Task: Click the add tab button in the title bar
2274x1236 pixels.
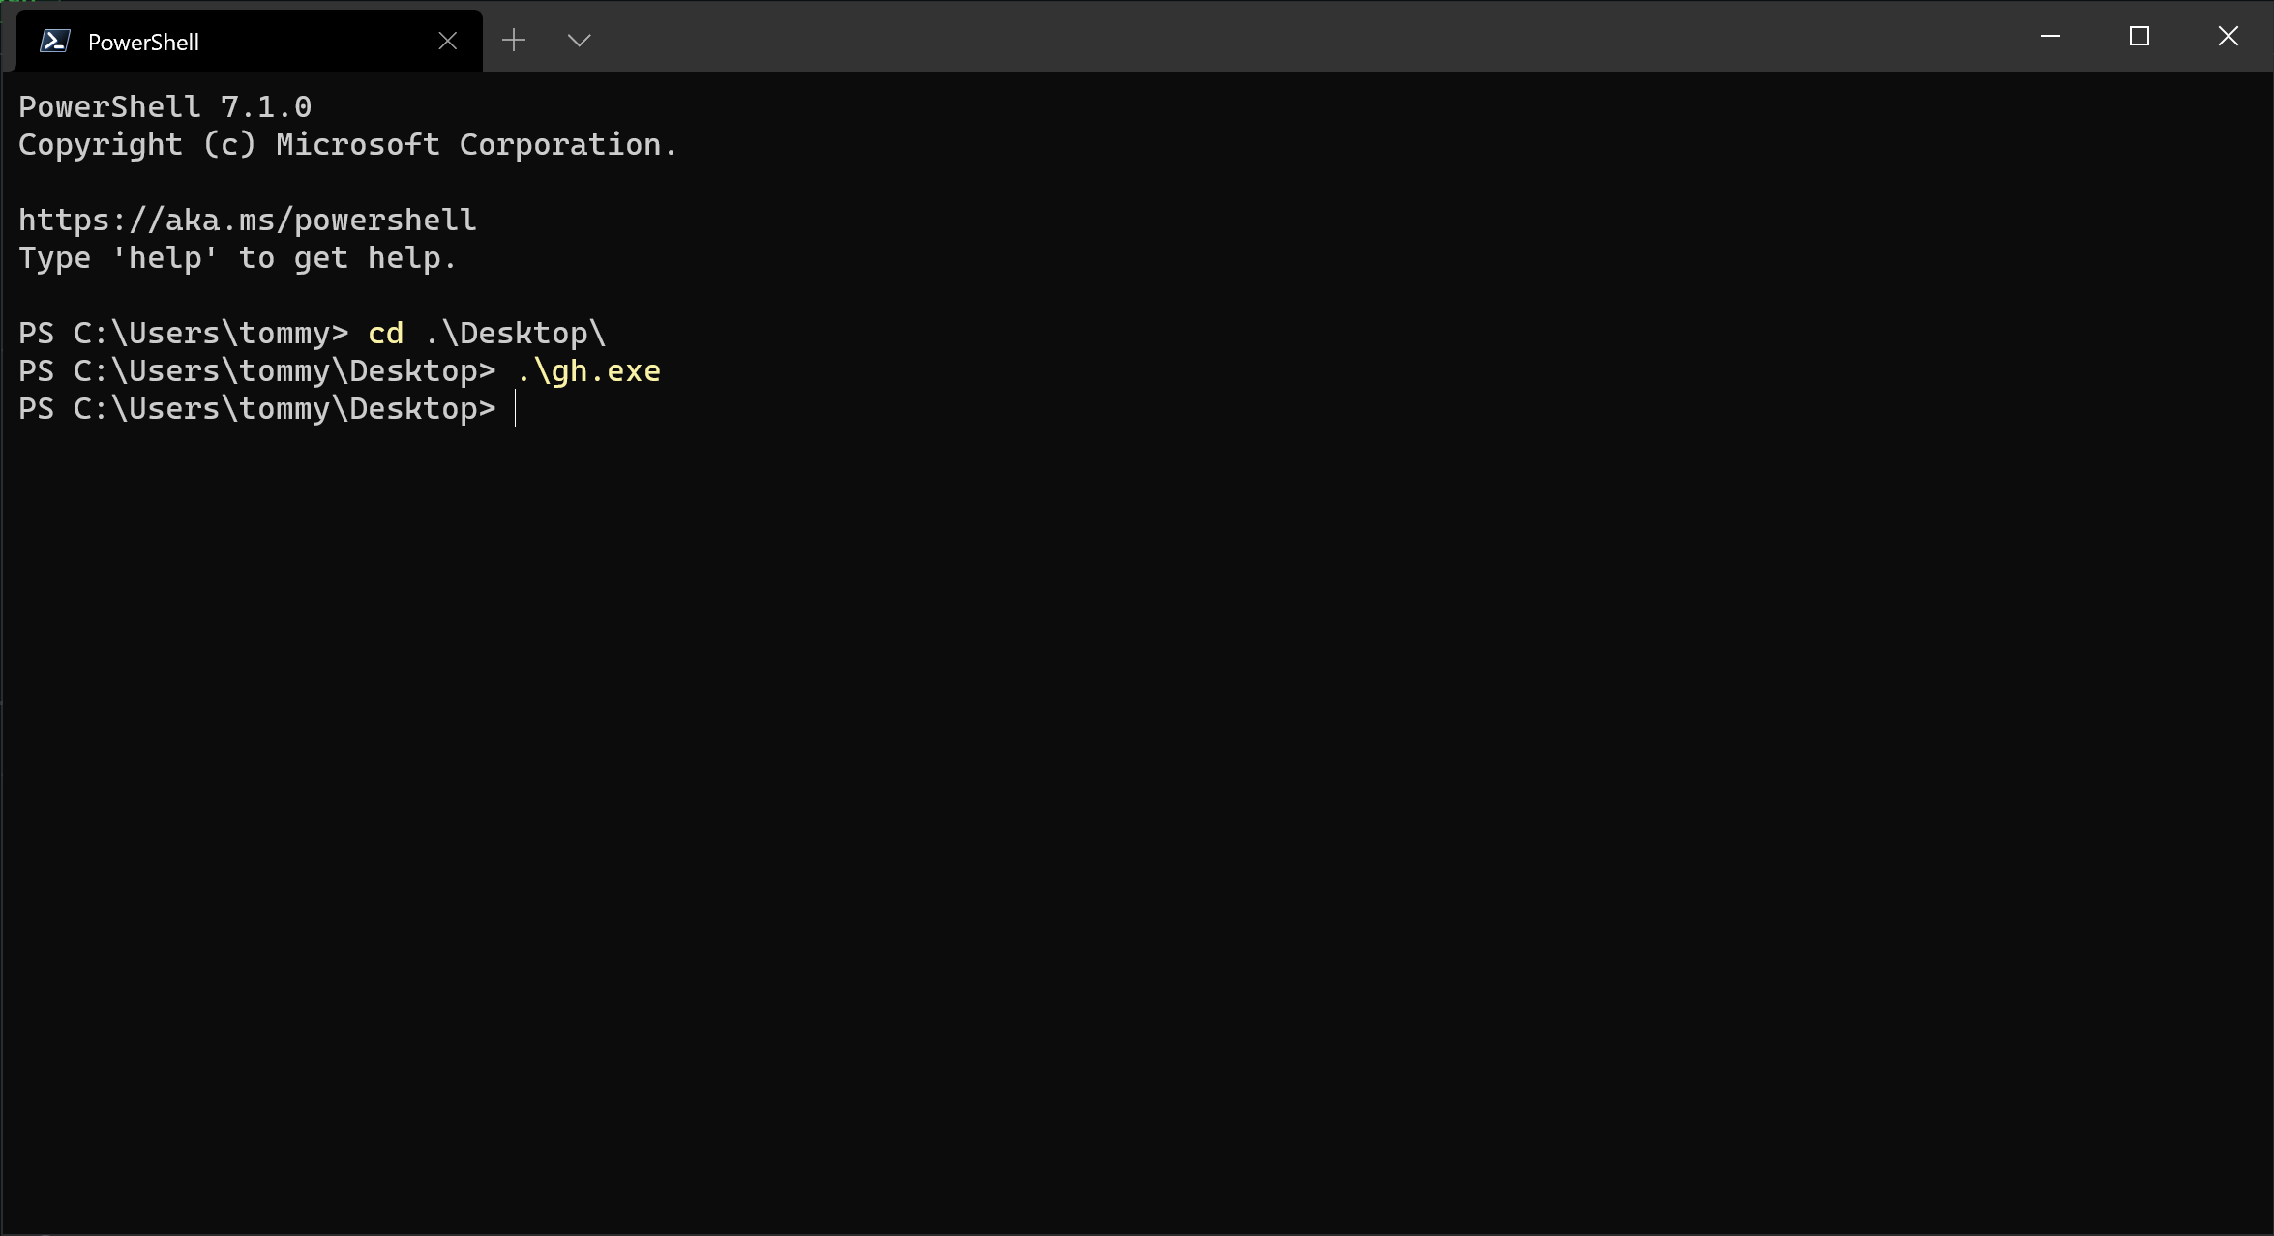Action: (x=513, y=41)
